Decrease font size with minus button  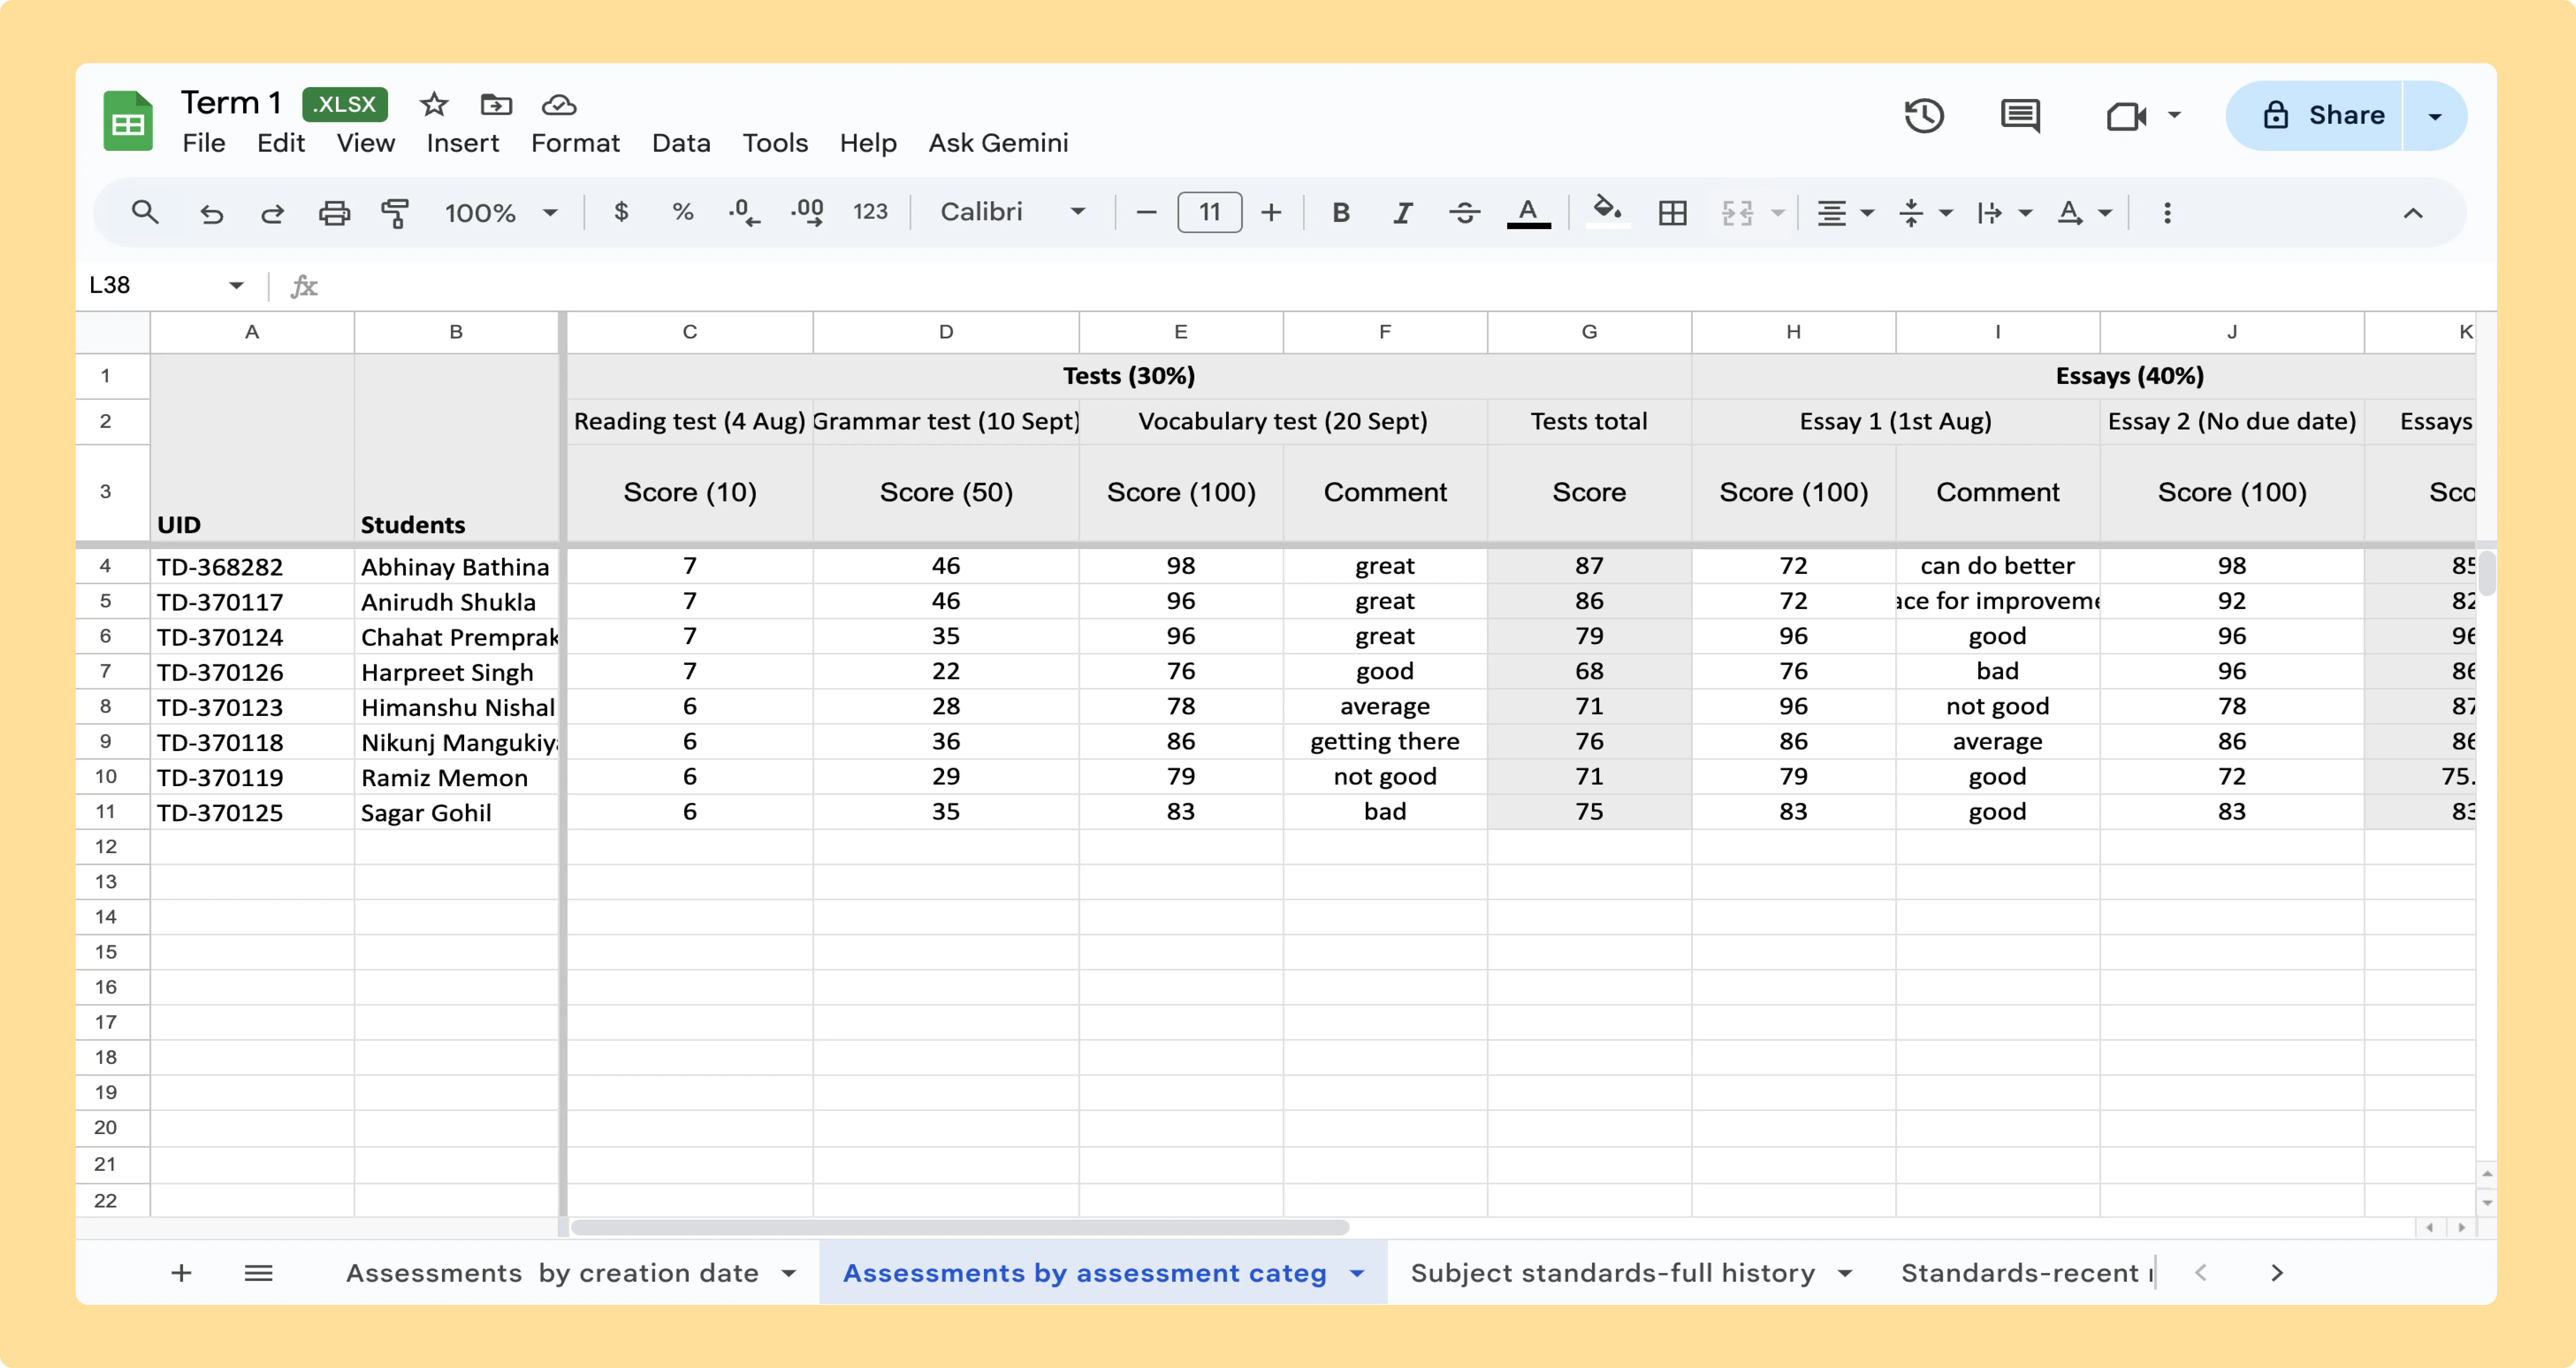(1147, 212)
